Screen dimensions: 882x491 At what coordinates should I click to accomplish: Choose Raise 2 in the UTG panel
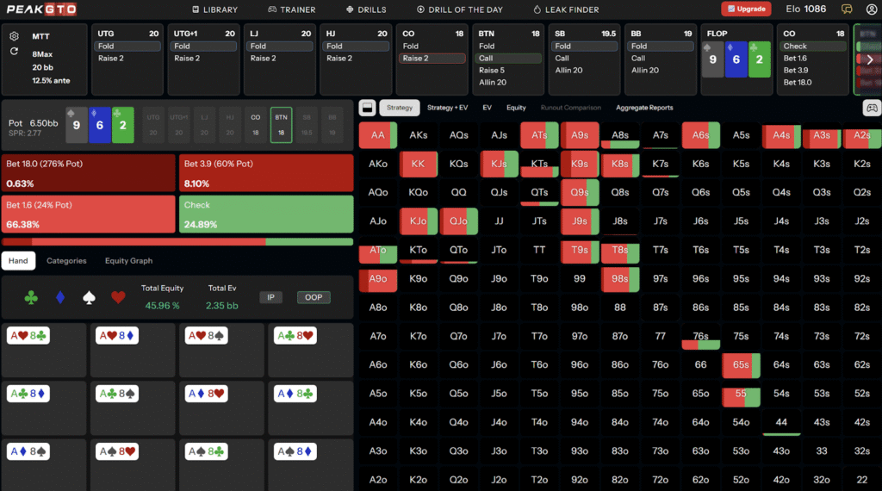127,59
